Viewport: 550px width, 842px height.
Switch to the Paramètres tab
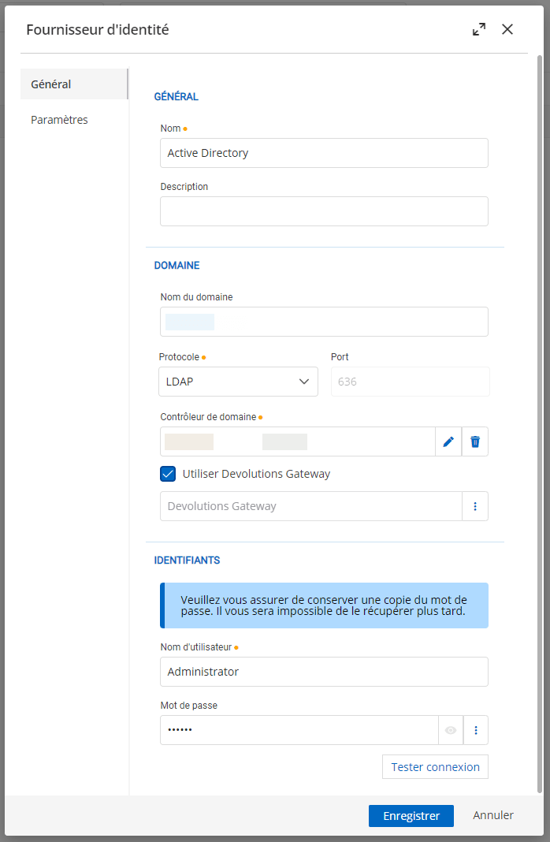pos(60,120)
